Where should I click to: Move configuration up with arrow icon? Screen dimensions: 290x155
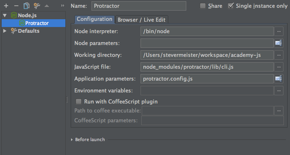coord(47,6)
